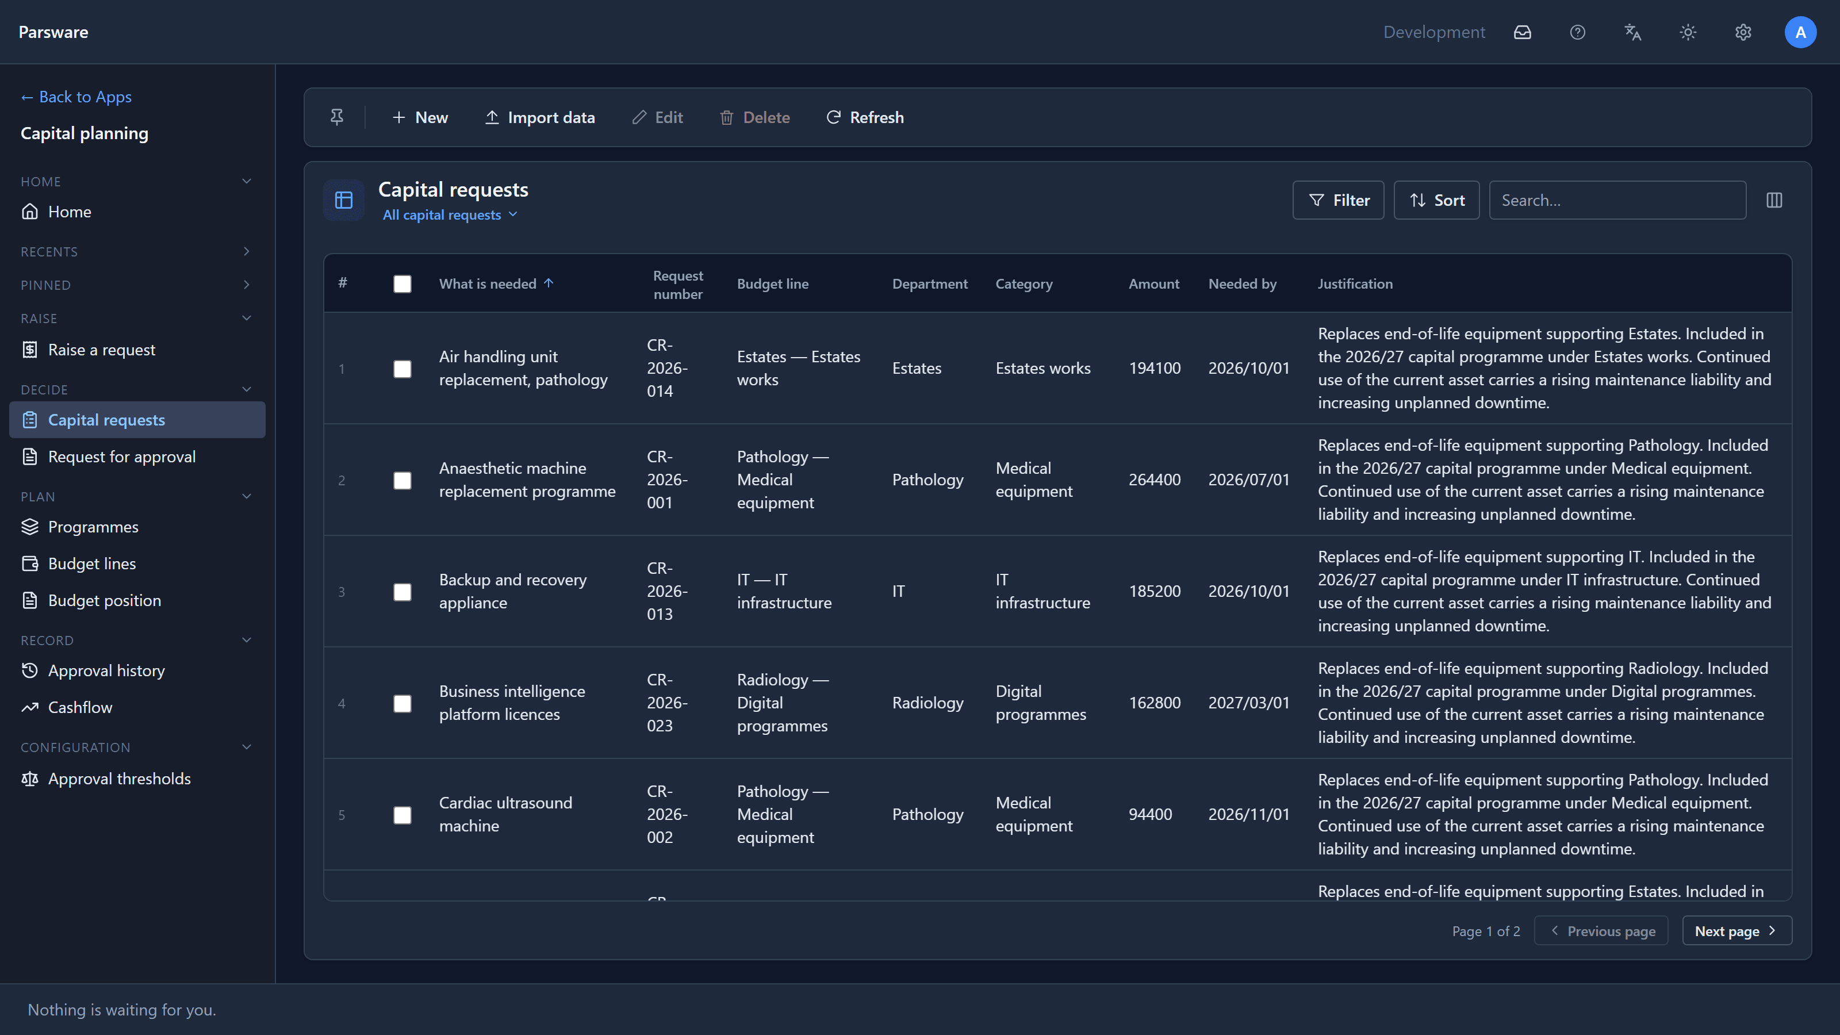
Task: Check the Business intelligence platform licences row
Action: (402, 704)
